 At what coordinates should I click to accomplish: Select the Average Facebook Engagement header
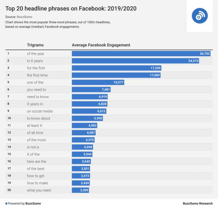(x=101, y=45)
